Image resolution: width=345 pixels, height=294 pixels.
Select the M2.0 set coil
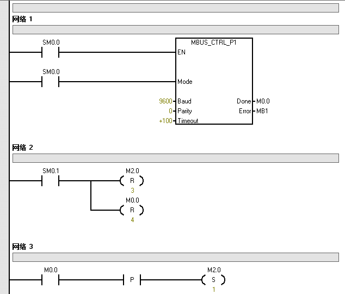pyautogui.click(x=213, y=280)
